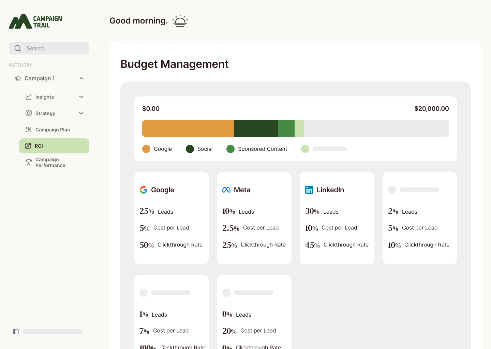Collapse the Campaign 1 section chevron

pyautogui.click(x=81, y=78)
